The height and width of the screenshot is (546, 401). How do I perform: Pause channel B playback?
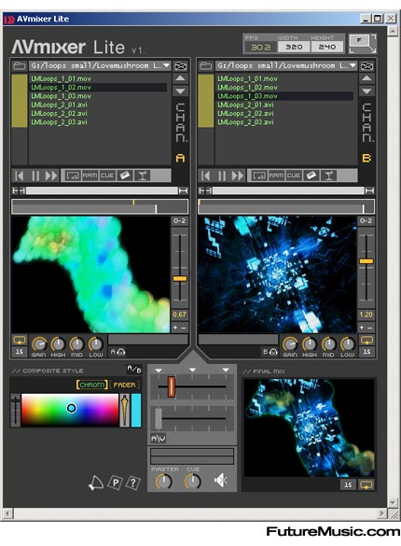(x=222, y=175)
